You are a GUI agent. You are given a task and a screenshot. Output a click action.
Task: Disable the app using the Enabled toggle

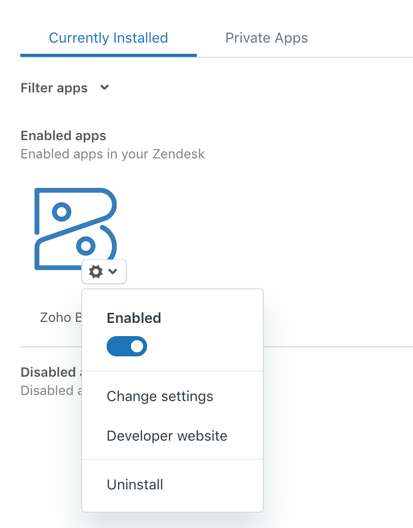(x=127, y=346)
